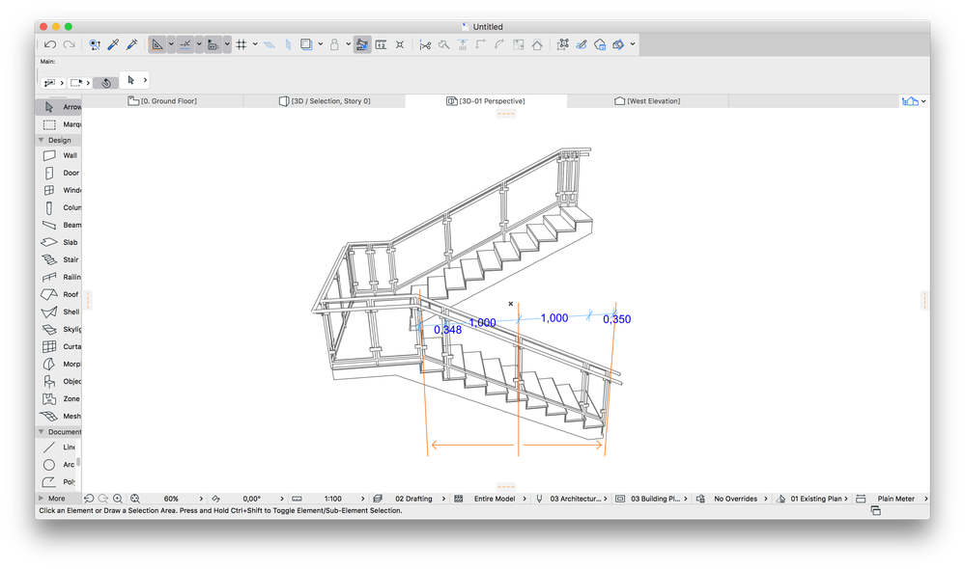This screenshot has width=965, height=569.
Task: Click the Fillet/Chamfer corner icon
Action: [x=499, y=44]
